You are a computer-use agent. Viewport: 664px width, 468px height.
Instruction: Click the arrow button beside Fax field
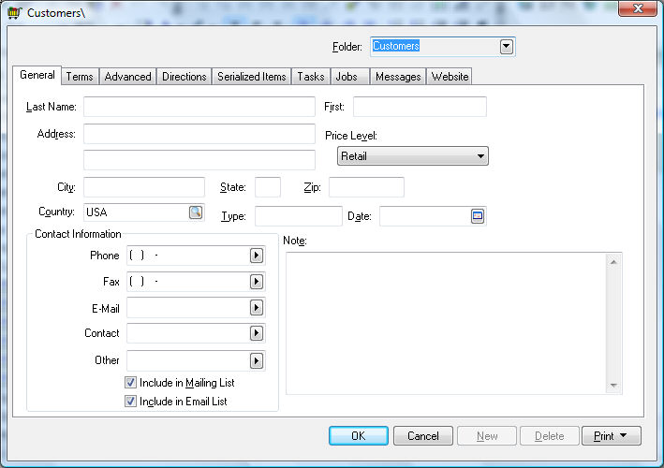(x=256, y=282)
